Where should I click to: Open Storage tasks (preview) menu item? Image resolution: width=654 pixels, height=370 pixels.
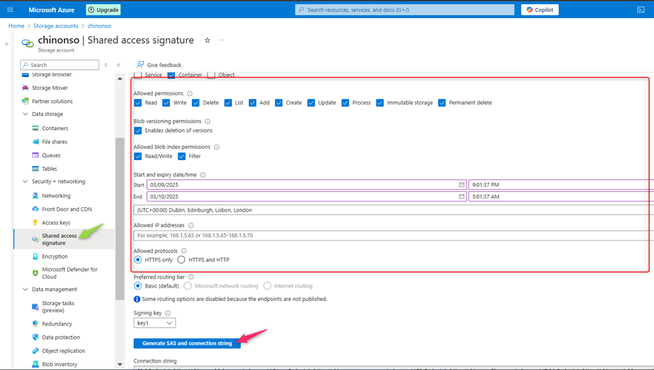tap(58, 307)
